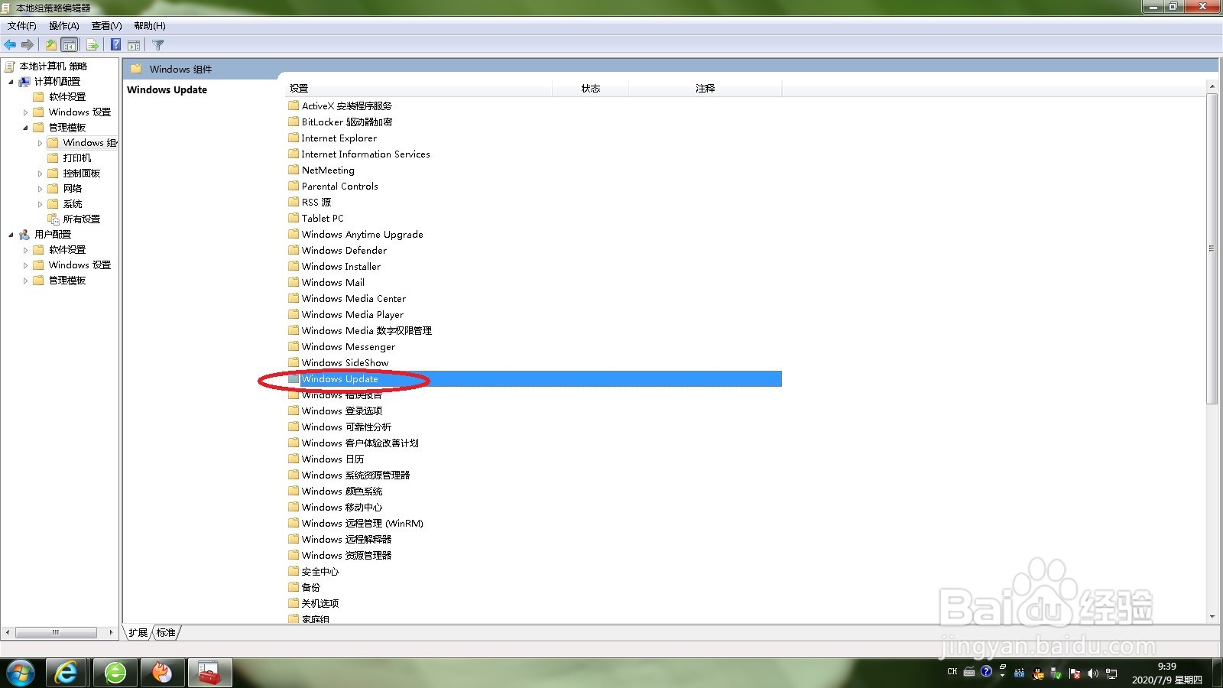The image size is (1223, 688).
Task: Open the 文件(F) menu
Action: pos(22,26)
